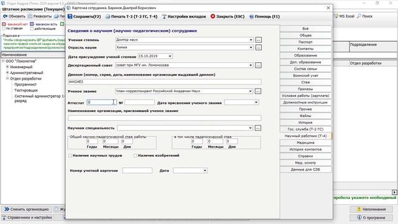This screenshot has height=224, width=398.
Task: Close the card with Закрыть (ESC)
Action: [x=228, y=17]
